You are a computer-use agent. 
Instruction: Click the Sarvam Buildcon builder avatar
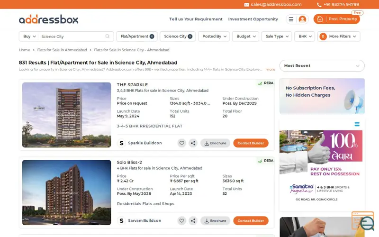[121, 220]
